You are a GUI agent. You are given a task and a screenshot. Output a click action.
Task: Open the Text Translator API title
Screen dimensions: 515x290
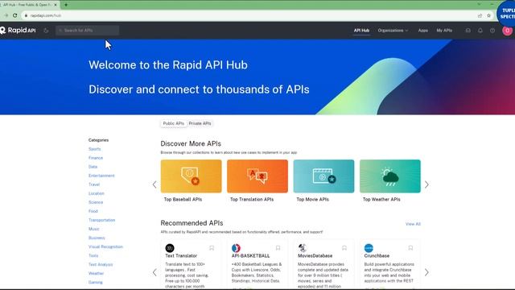pyautogui.click(x=181, y=256)
